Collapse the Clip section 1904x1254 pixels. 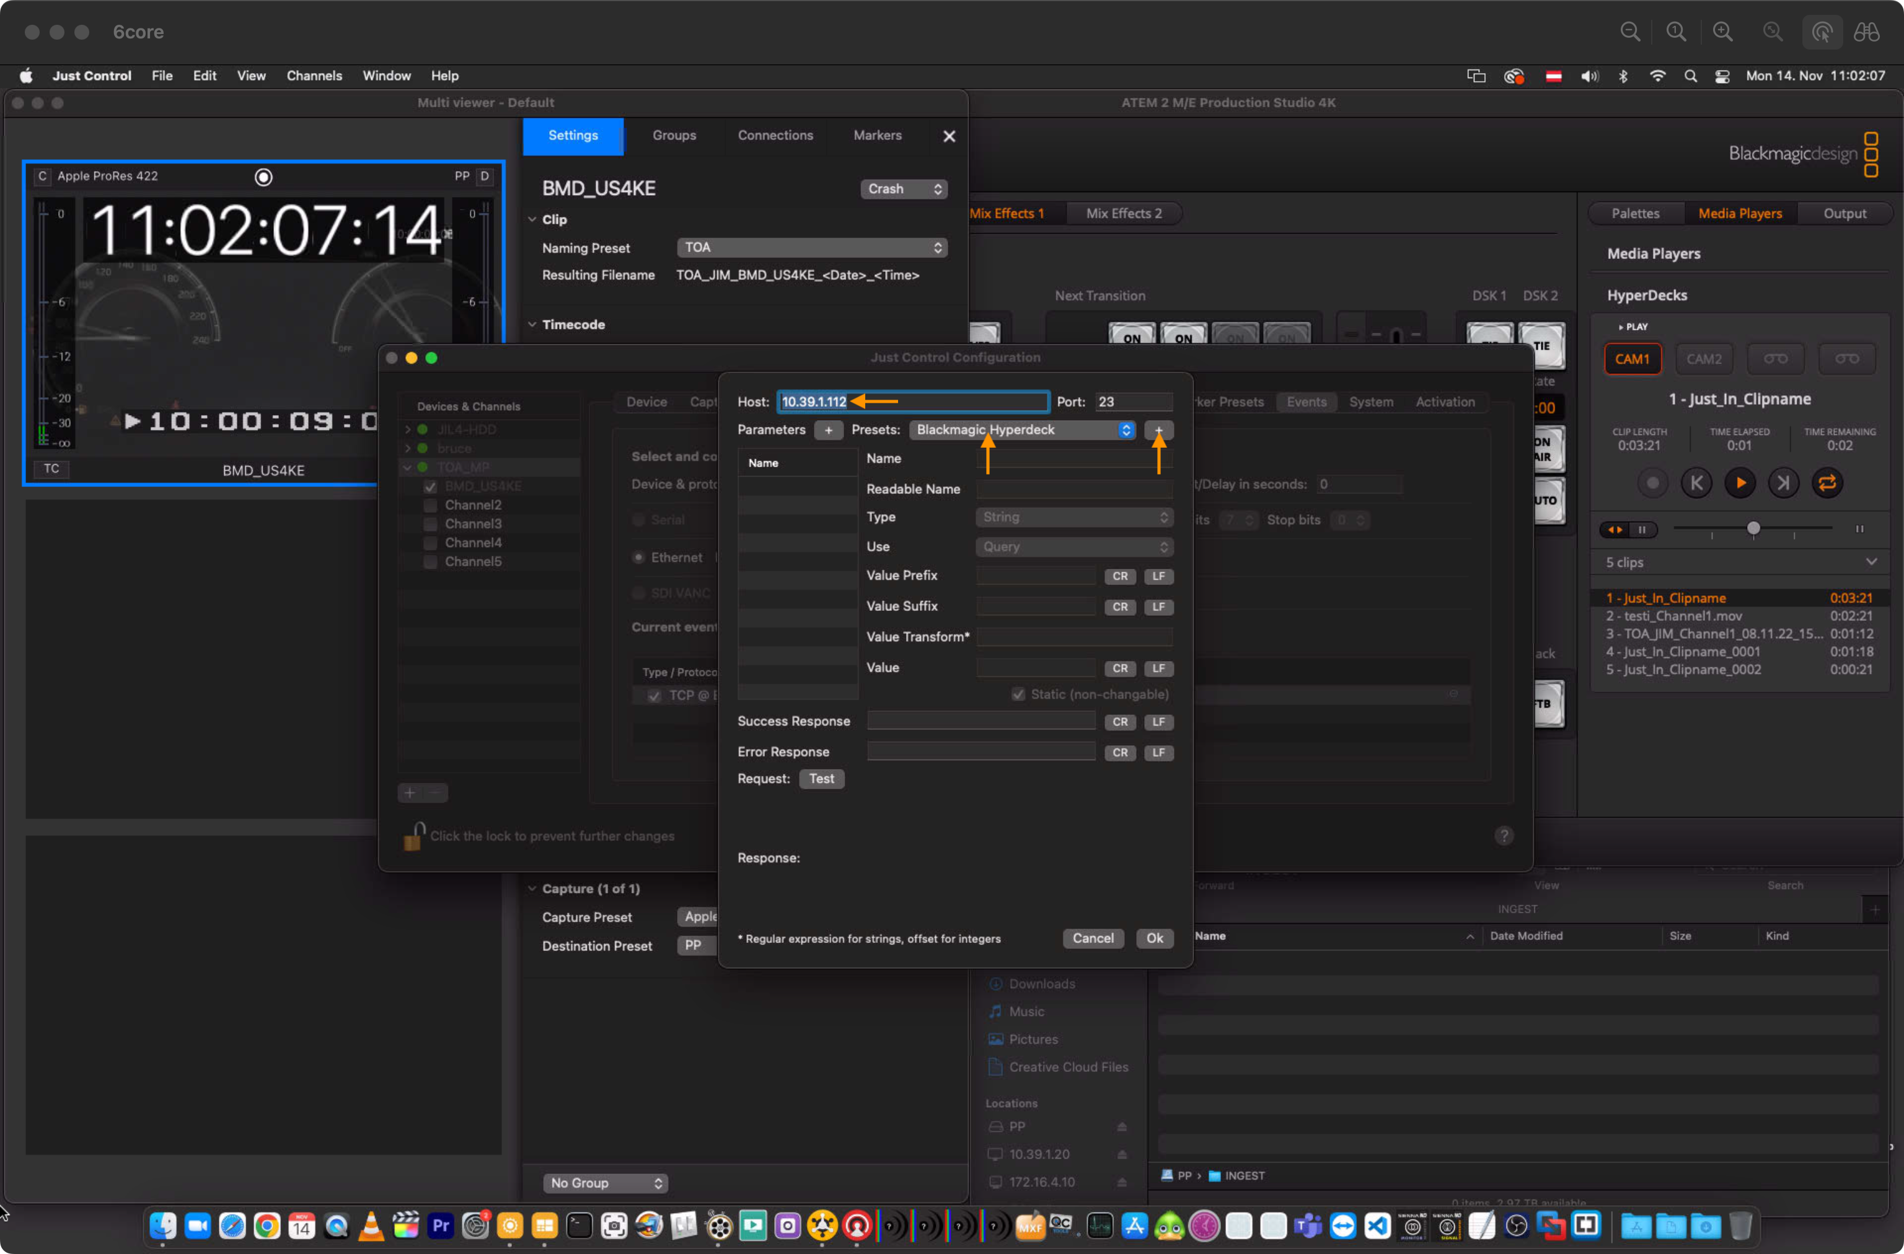point(532,219)
